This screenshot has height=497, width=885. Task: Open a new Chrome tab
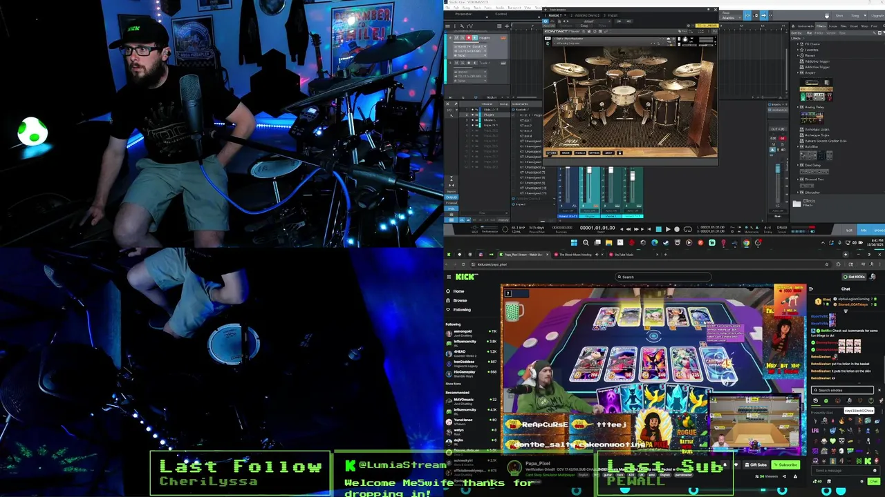(665, 255)
